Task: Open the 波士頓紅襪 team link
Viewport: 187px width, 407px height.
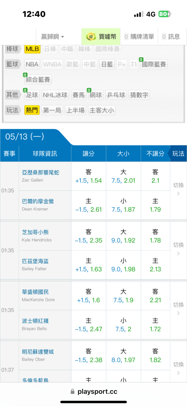Action: 35,321
